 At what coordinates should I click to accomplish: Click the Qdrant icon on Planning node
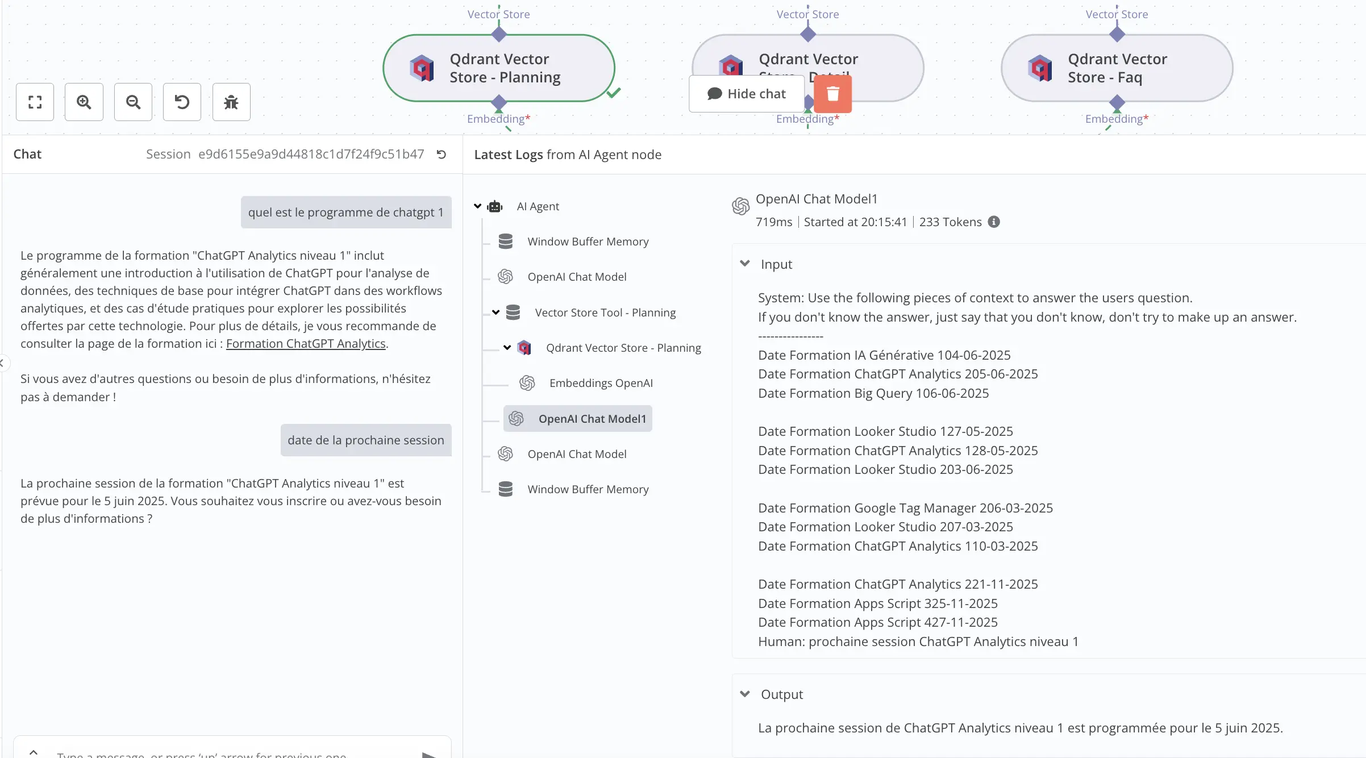pos(422,68)
